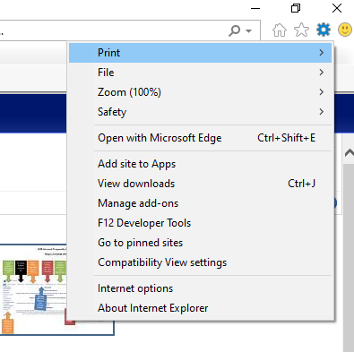Open Manage add-ons
The width and height of the screenshot is (354, 352).
click(x=200, y=203)
